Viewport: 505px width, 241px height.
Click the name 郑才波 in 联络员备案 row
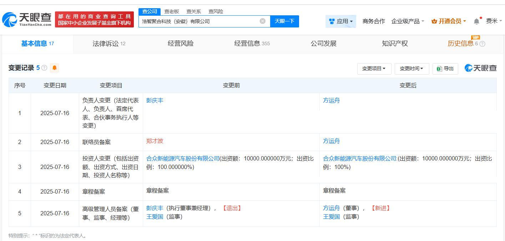[155, 141]
